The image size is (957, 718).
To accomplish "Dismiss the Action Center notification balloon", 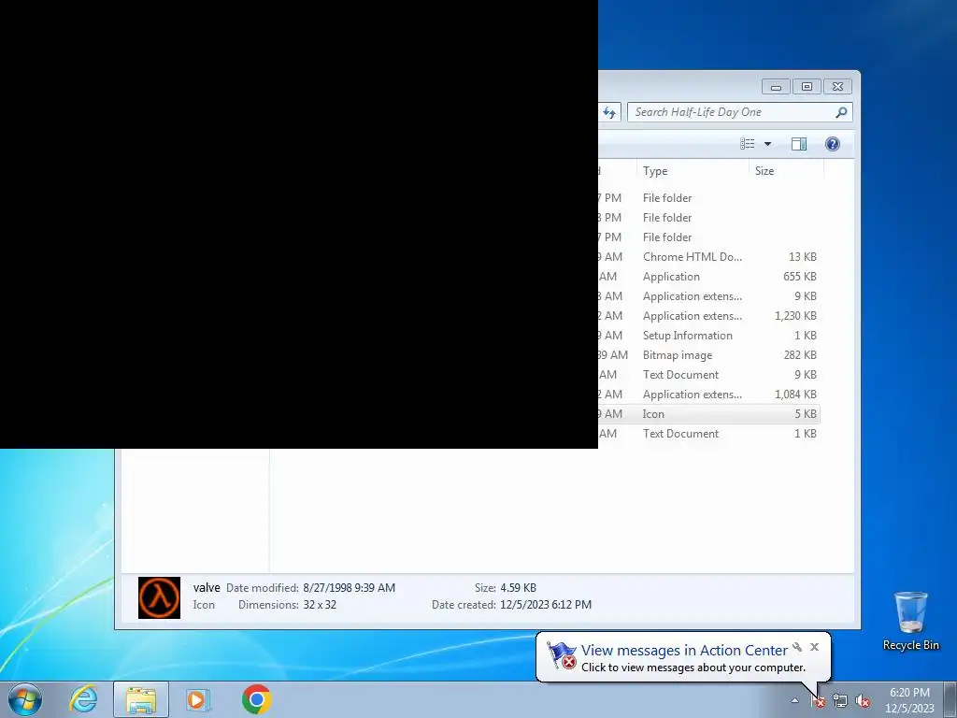I will pos(814,647).
